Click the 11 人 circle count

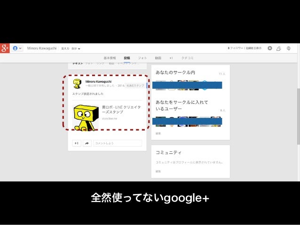pos(222,74)
